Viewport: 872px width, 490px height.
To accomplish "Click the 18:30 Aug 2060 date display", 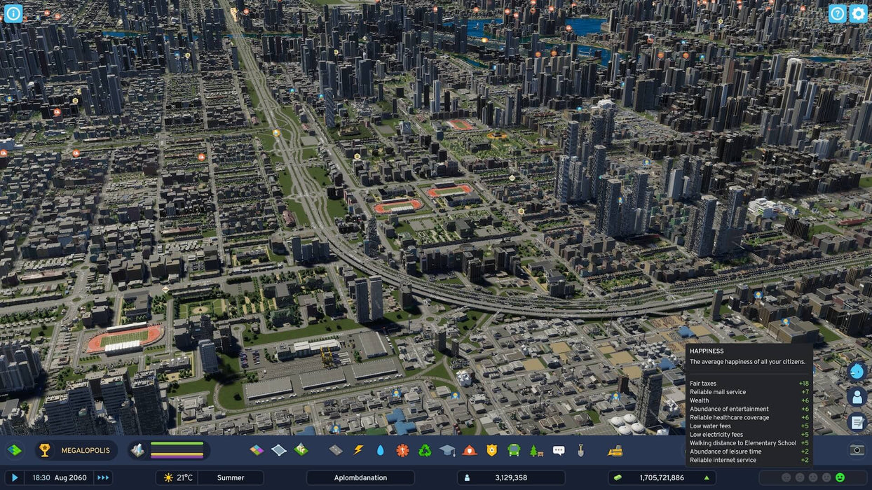I will coord(60,477).
